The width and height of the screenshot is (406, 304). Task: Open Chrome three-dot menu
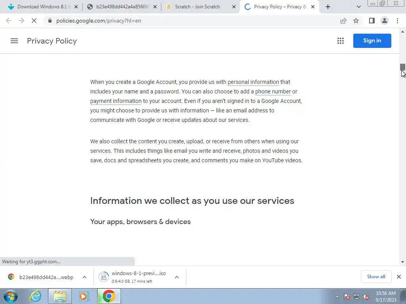pos(397,21)
